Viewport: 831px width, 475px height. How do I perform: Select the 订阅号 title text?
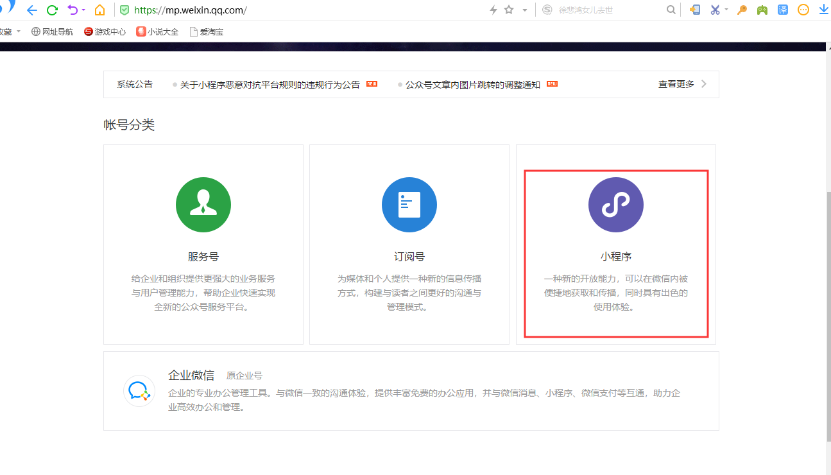click(x=409, y=257)
